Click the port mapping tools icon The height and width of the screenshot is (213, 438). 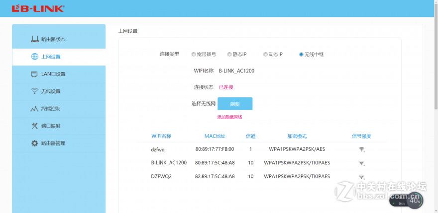click(34, 126)
